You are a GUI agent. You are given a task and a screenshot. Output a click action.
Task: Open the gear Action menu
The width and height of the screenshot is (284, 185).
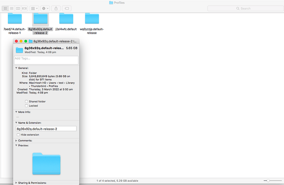pos(45,8)
